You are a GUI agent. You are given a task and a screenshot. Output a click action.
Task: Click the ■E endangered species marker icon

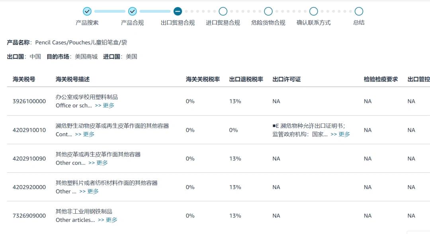click(x=274, y=126)
